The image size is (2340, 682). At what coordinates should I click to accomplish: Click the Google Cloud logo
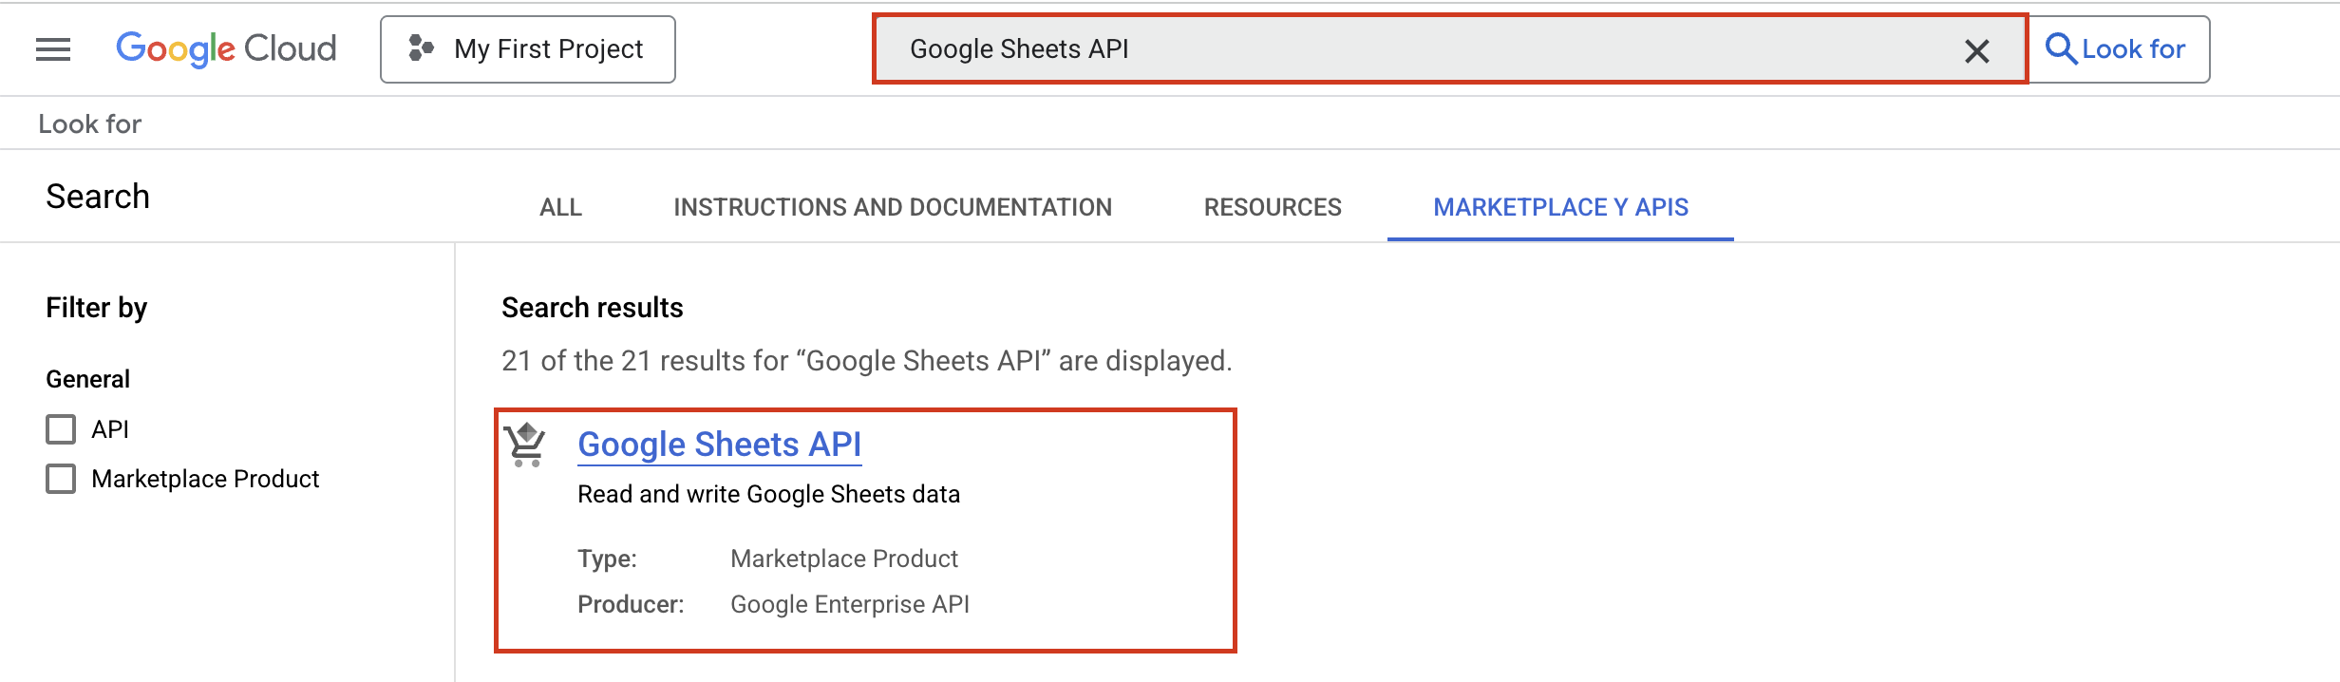pos(226,48)
